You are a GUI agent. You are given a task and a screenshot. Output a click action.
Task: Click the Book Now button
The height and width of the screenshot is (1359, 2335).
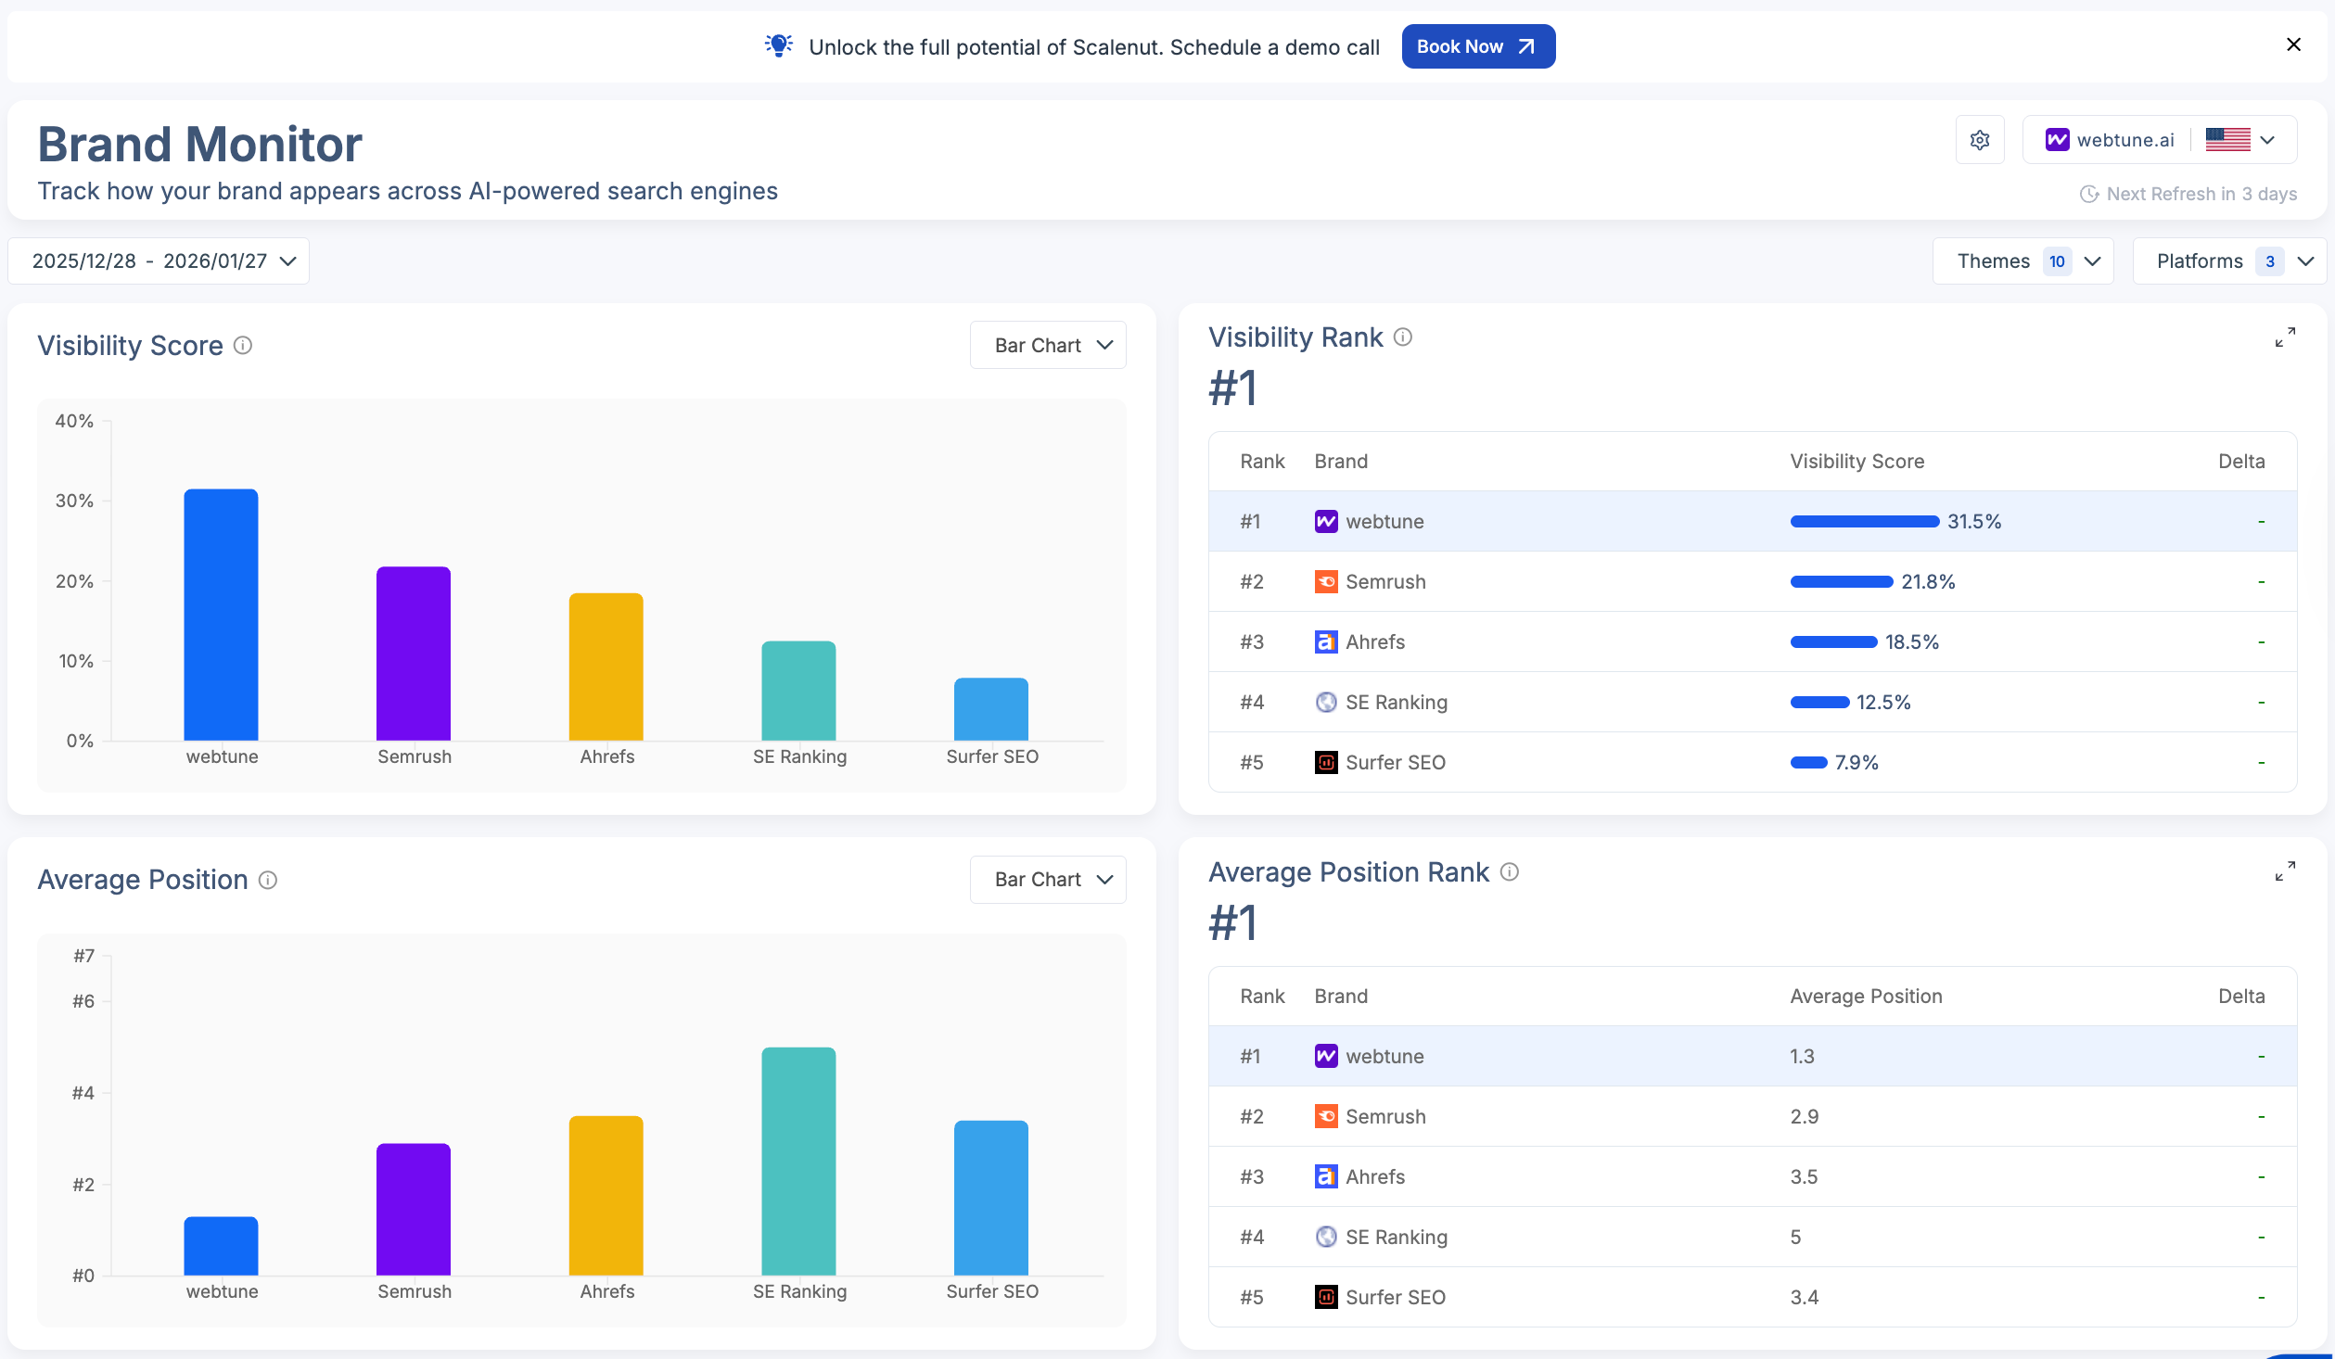tap(1477, 46)
